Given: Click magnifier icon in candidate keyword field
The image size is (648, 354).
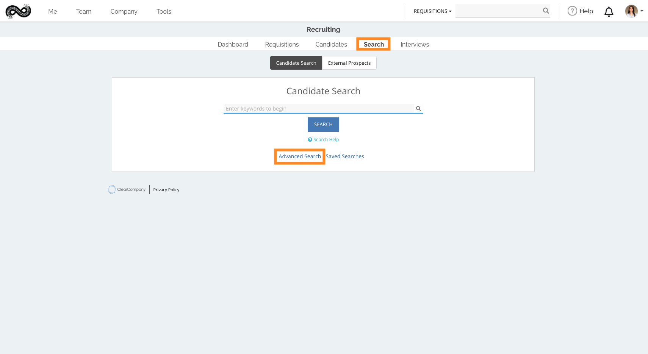Looking at the screenshot, I should (418, 109).
